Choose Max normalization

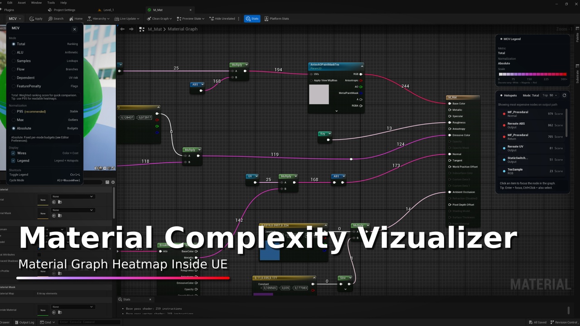click(x=14, y=120)
